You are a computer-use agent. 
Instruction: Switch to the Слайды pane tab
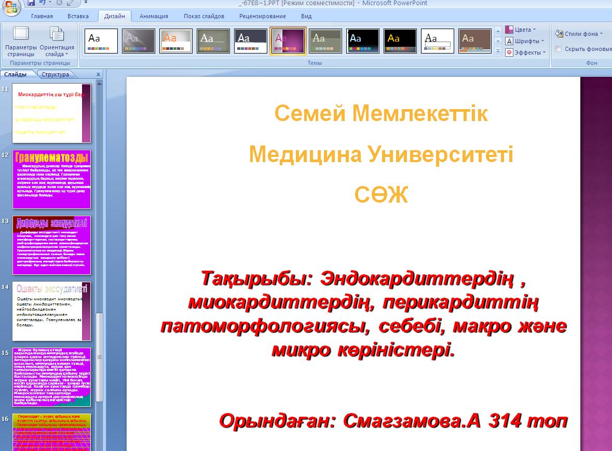coord(16,74)
